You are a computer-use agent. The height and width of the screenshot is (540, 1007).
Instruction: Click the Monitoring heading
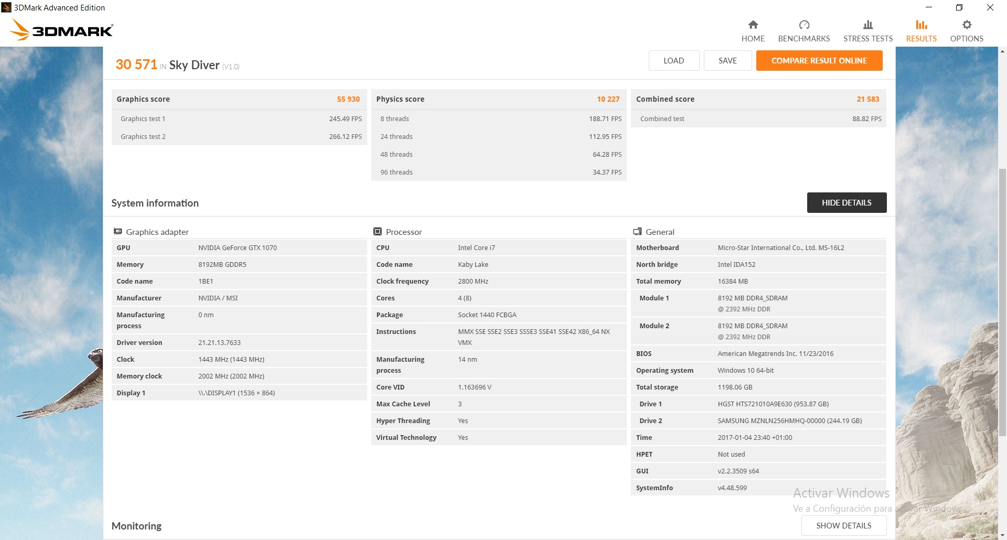click(136, 526)
